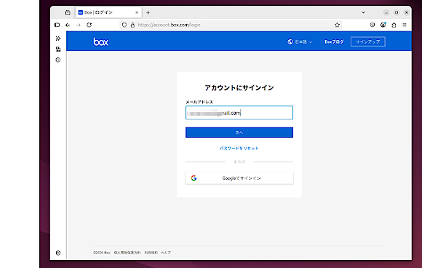Viewport: 422px width, 268px height.
Task: Reload the page with the refresh icon
Action: (x=89, y=25)
